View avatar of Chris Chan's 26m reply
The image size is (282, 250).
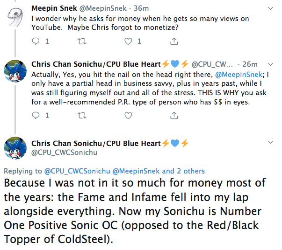coord(15,71)
